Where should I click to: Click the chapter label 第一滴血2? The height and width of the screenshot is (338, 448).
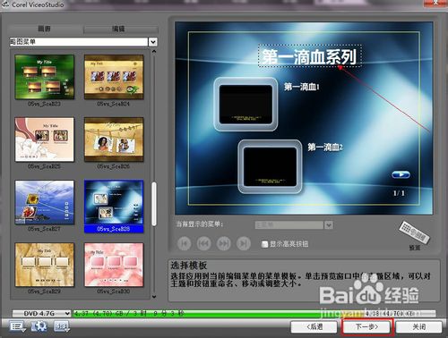[x=325, y=147]
